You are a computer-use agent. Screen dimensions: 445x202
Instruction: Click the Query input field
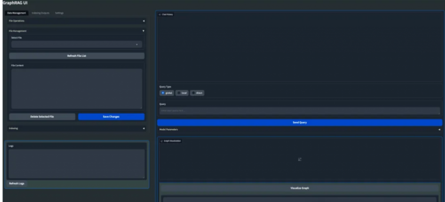point(300,111)
